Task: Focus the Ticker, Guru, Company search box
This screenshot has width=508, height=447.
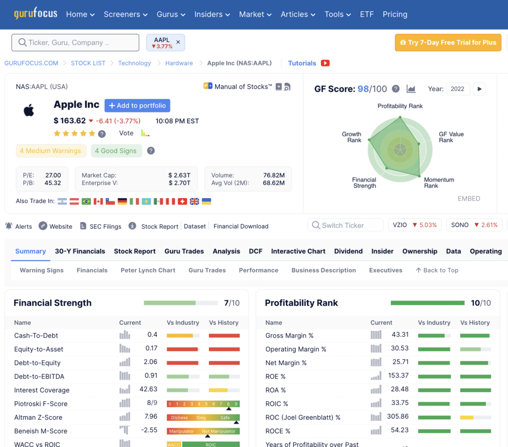Action: pos(75,43)
